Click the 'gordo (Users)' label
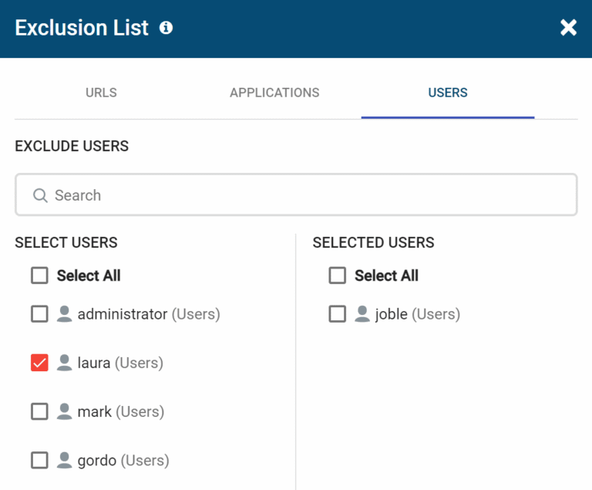The height and width of the screenshot is (490, 592). pyautogui.click(x=123, y=461)
